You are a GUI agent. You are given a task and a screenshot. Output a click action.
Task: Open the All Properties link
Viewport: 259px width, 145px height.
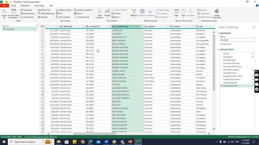click(x=225, y=44)
